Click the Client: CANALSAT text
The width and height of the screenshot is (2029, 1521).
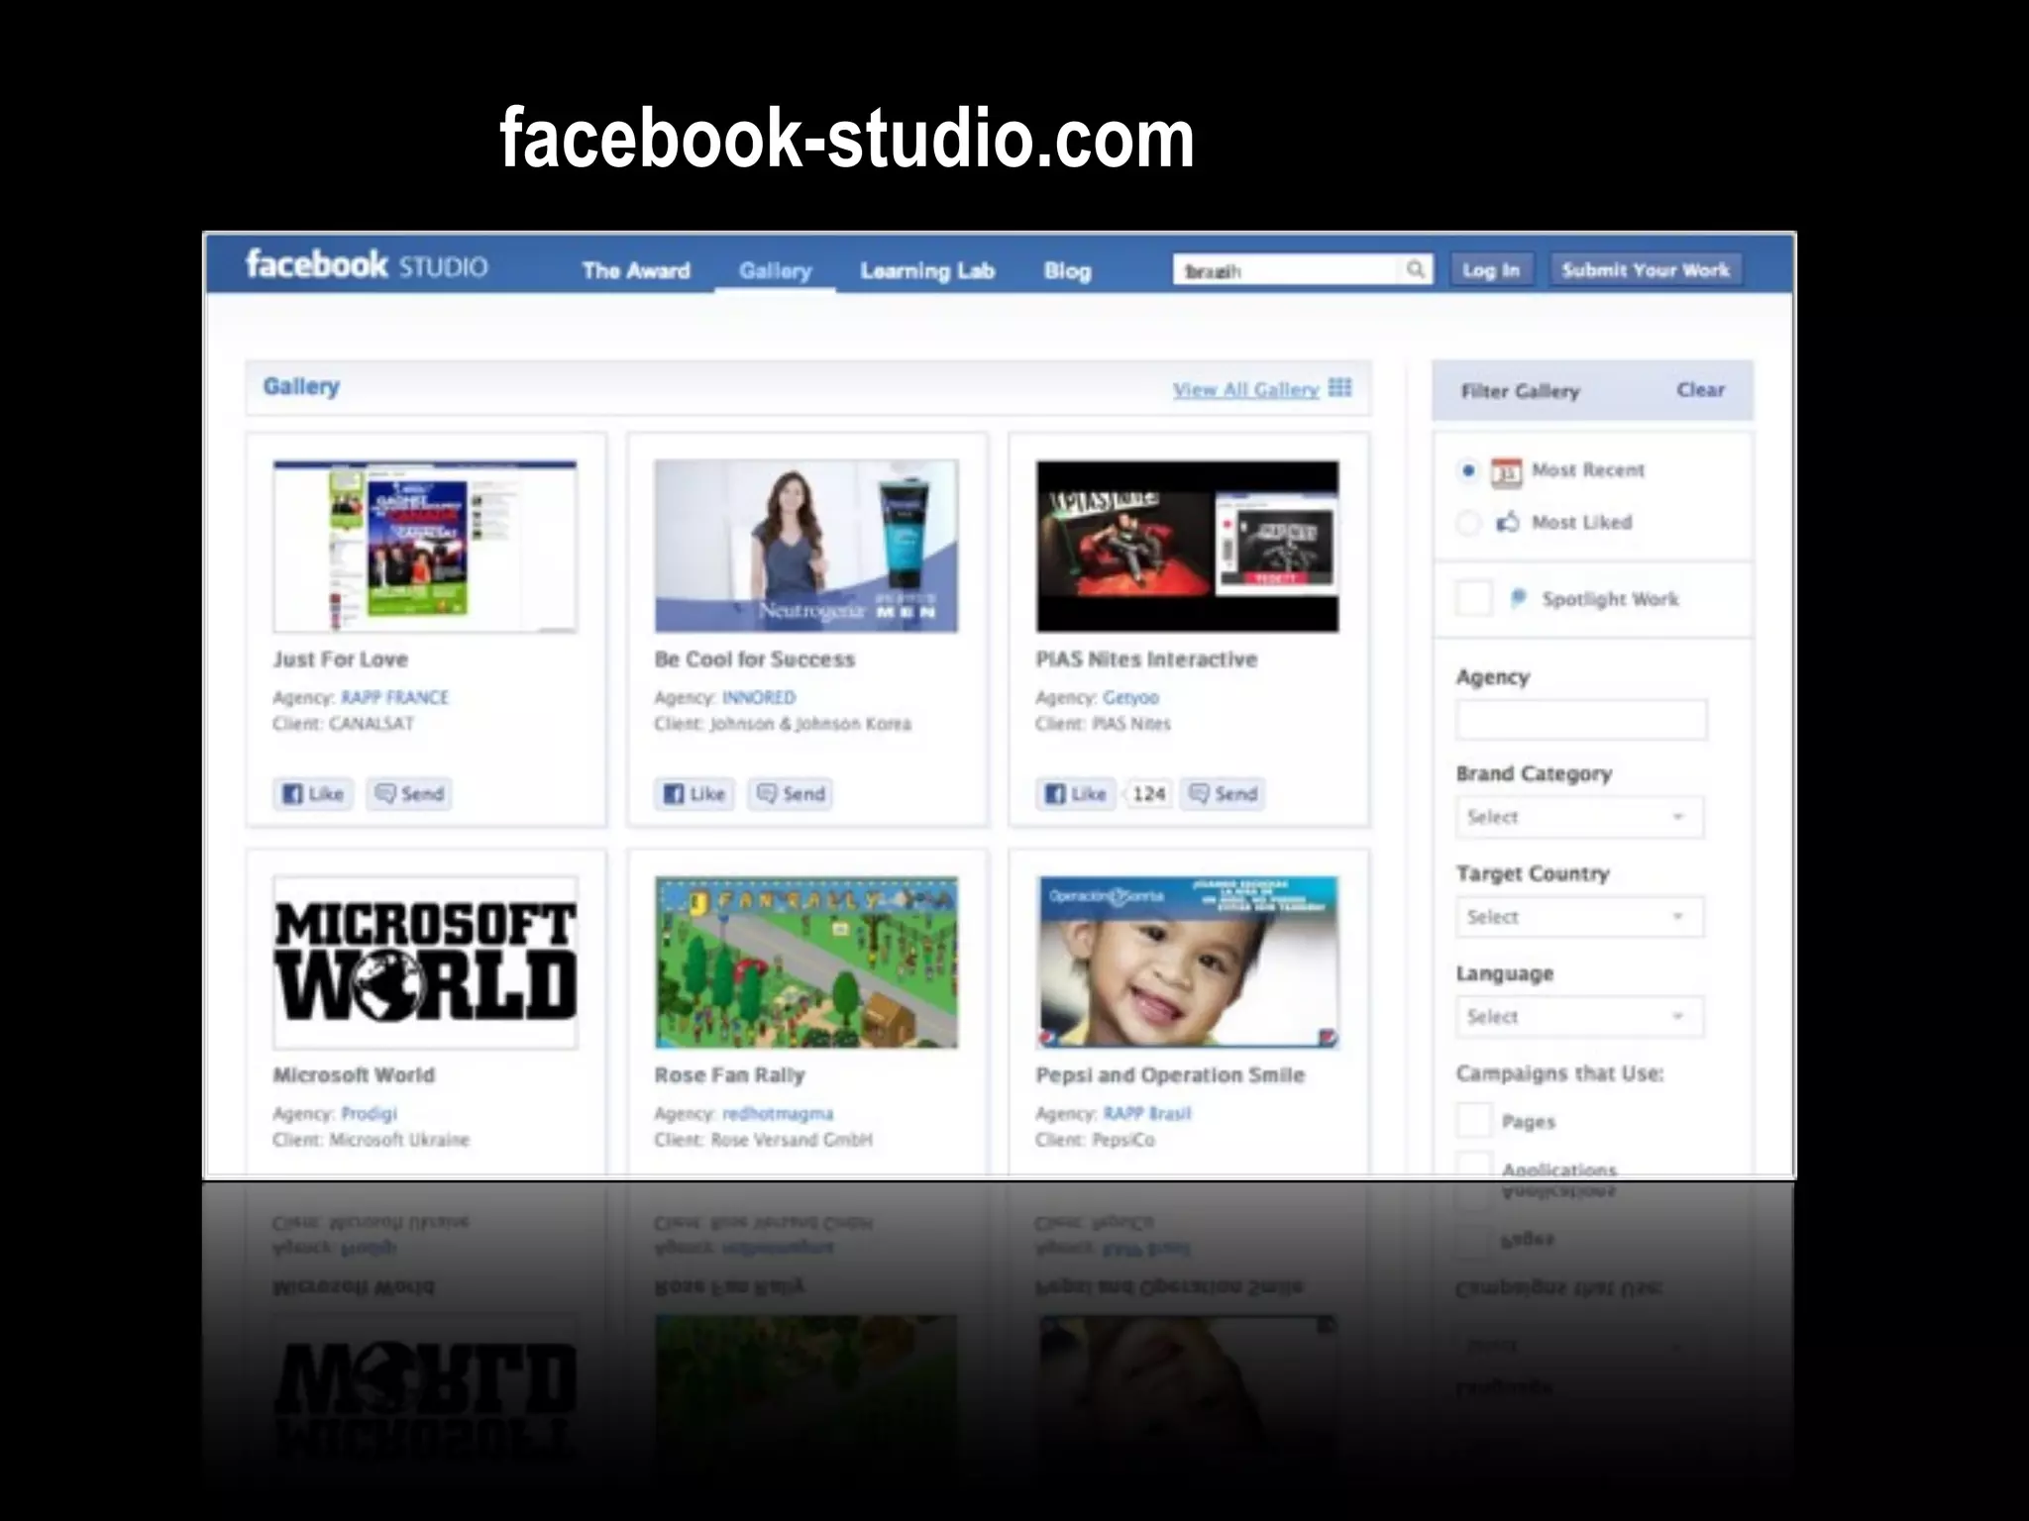pyautogui.click(x=344, y=724)
